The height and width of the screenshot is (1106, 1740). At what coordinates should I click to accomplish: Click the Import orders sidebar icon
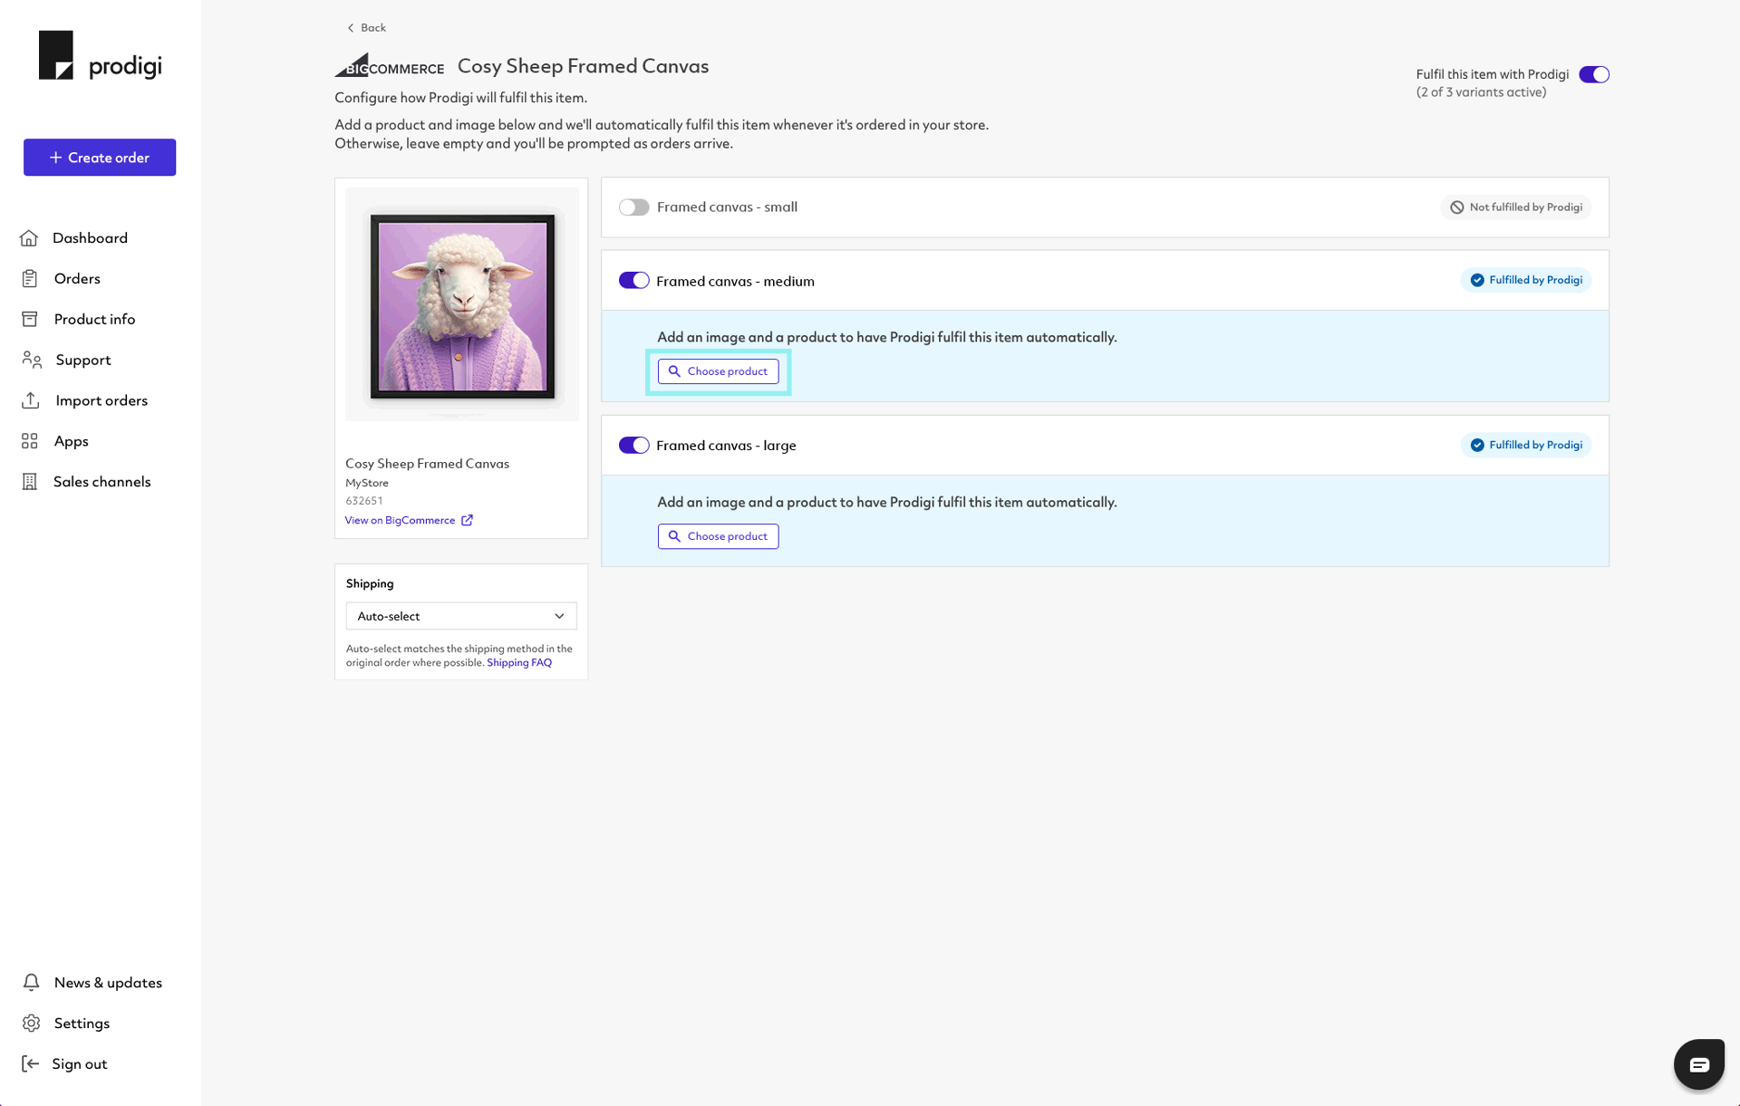[31, 399]
